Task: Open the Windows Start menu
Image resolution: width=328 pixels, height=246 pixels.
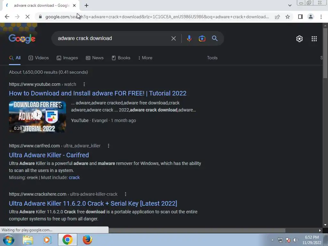Action: 9,240
